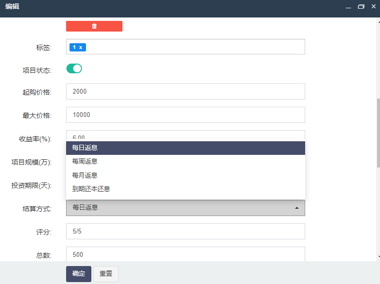Click inside the 标签 tag input box
Viewport: 380px width, 284px height.
(194, 47)
